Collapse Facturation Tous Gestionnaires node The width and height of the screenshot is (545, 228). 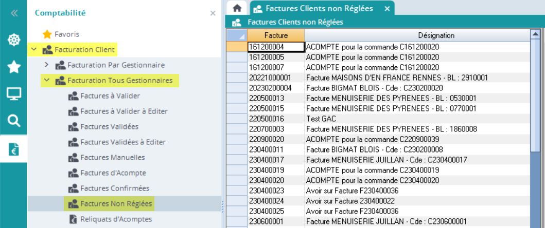click(x=47, y=80)
